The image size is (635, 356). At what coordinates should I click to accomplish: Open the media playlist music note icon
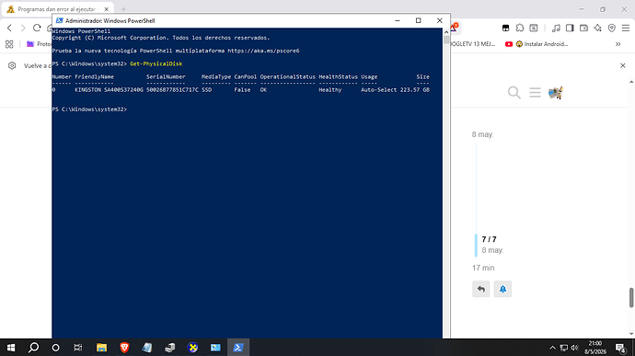[556, 28]
